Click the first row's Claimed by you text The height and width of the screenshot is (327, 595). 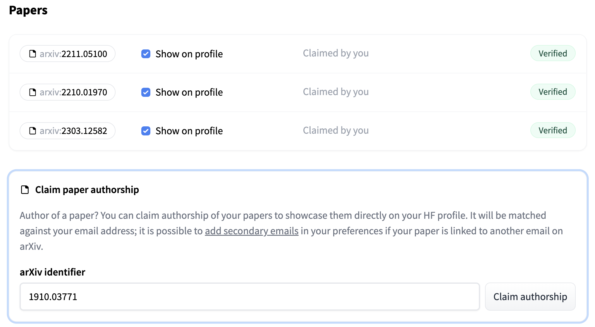tap(336, 53)
